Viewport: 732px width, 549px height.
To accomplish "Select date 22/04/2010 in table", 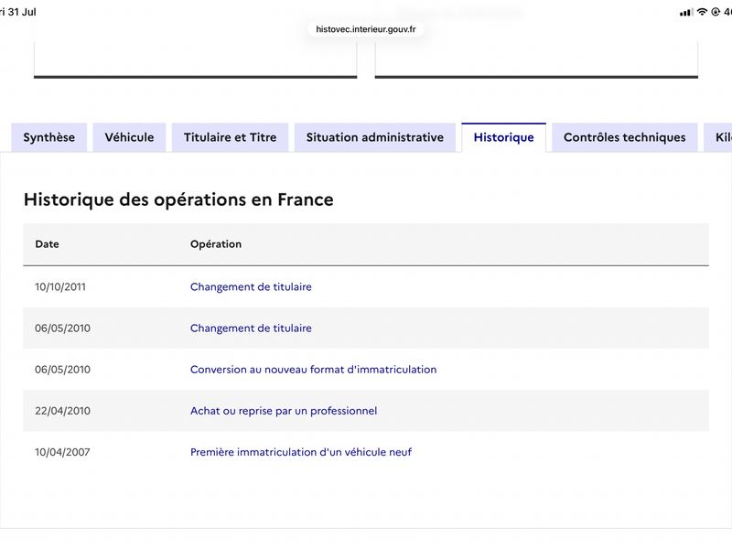I will (x=62, y=411).
